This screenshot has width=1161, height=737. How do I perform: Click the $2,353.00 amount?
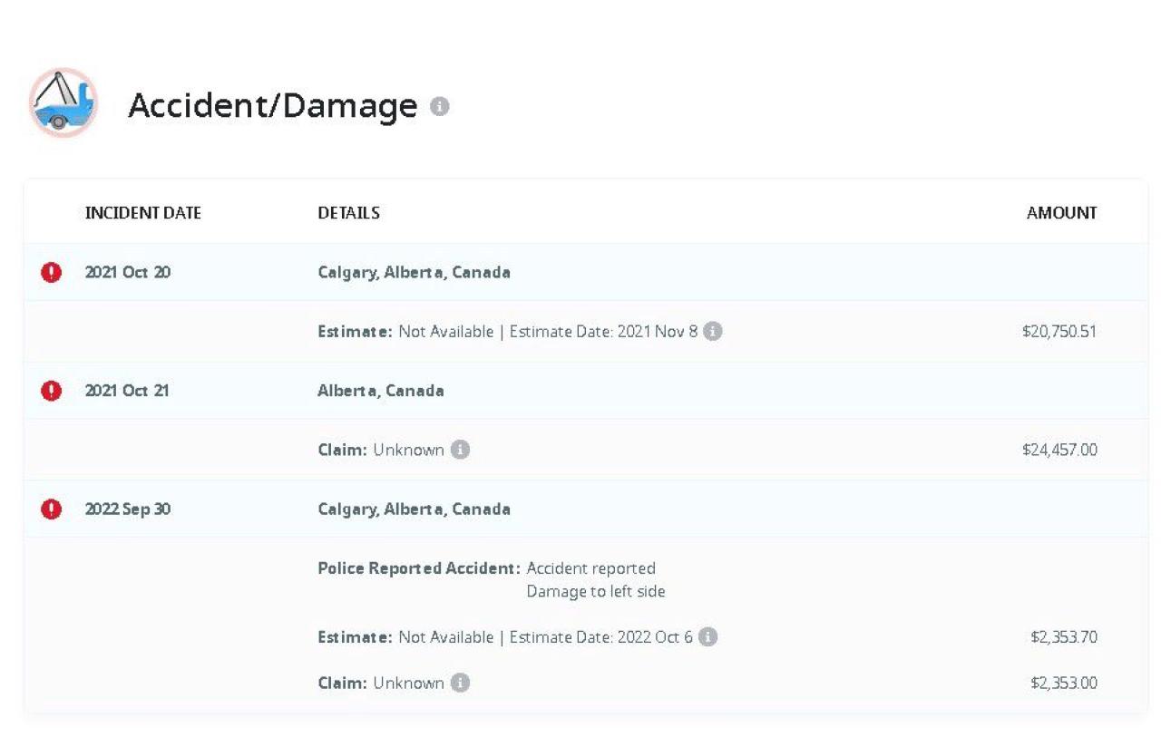(1064, 683)
